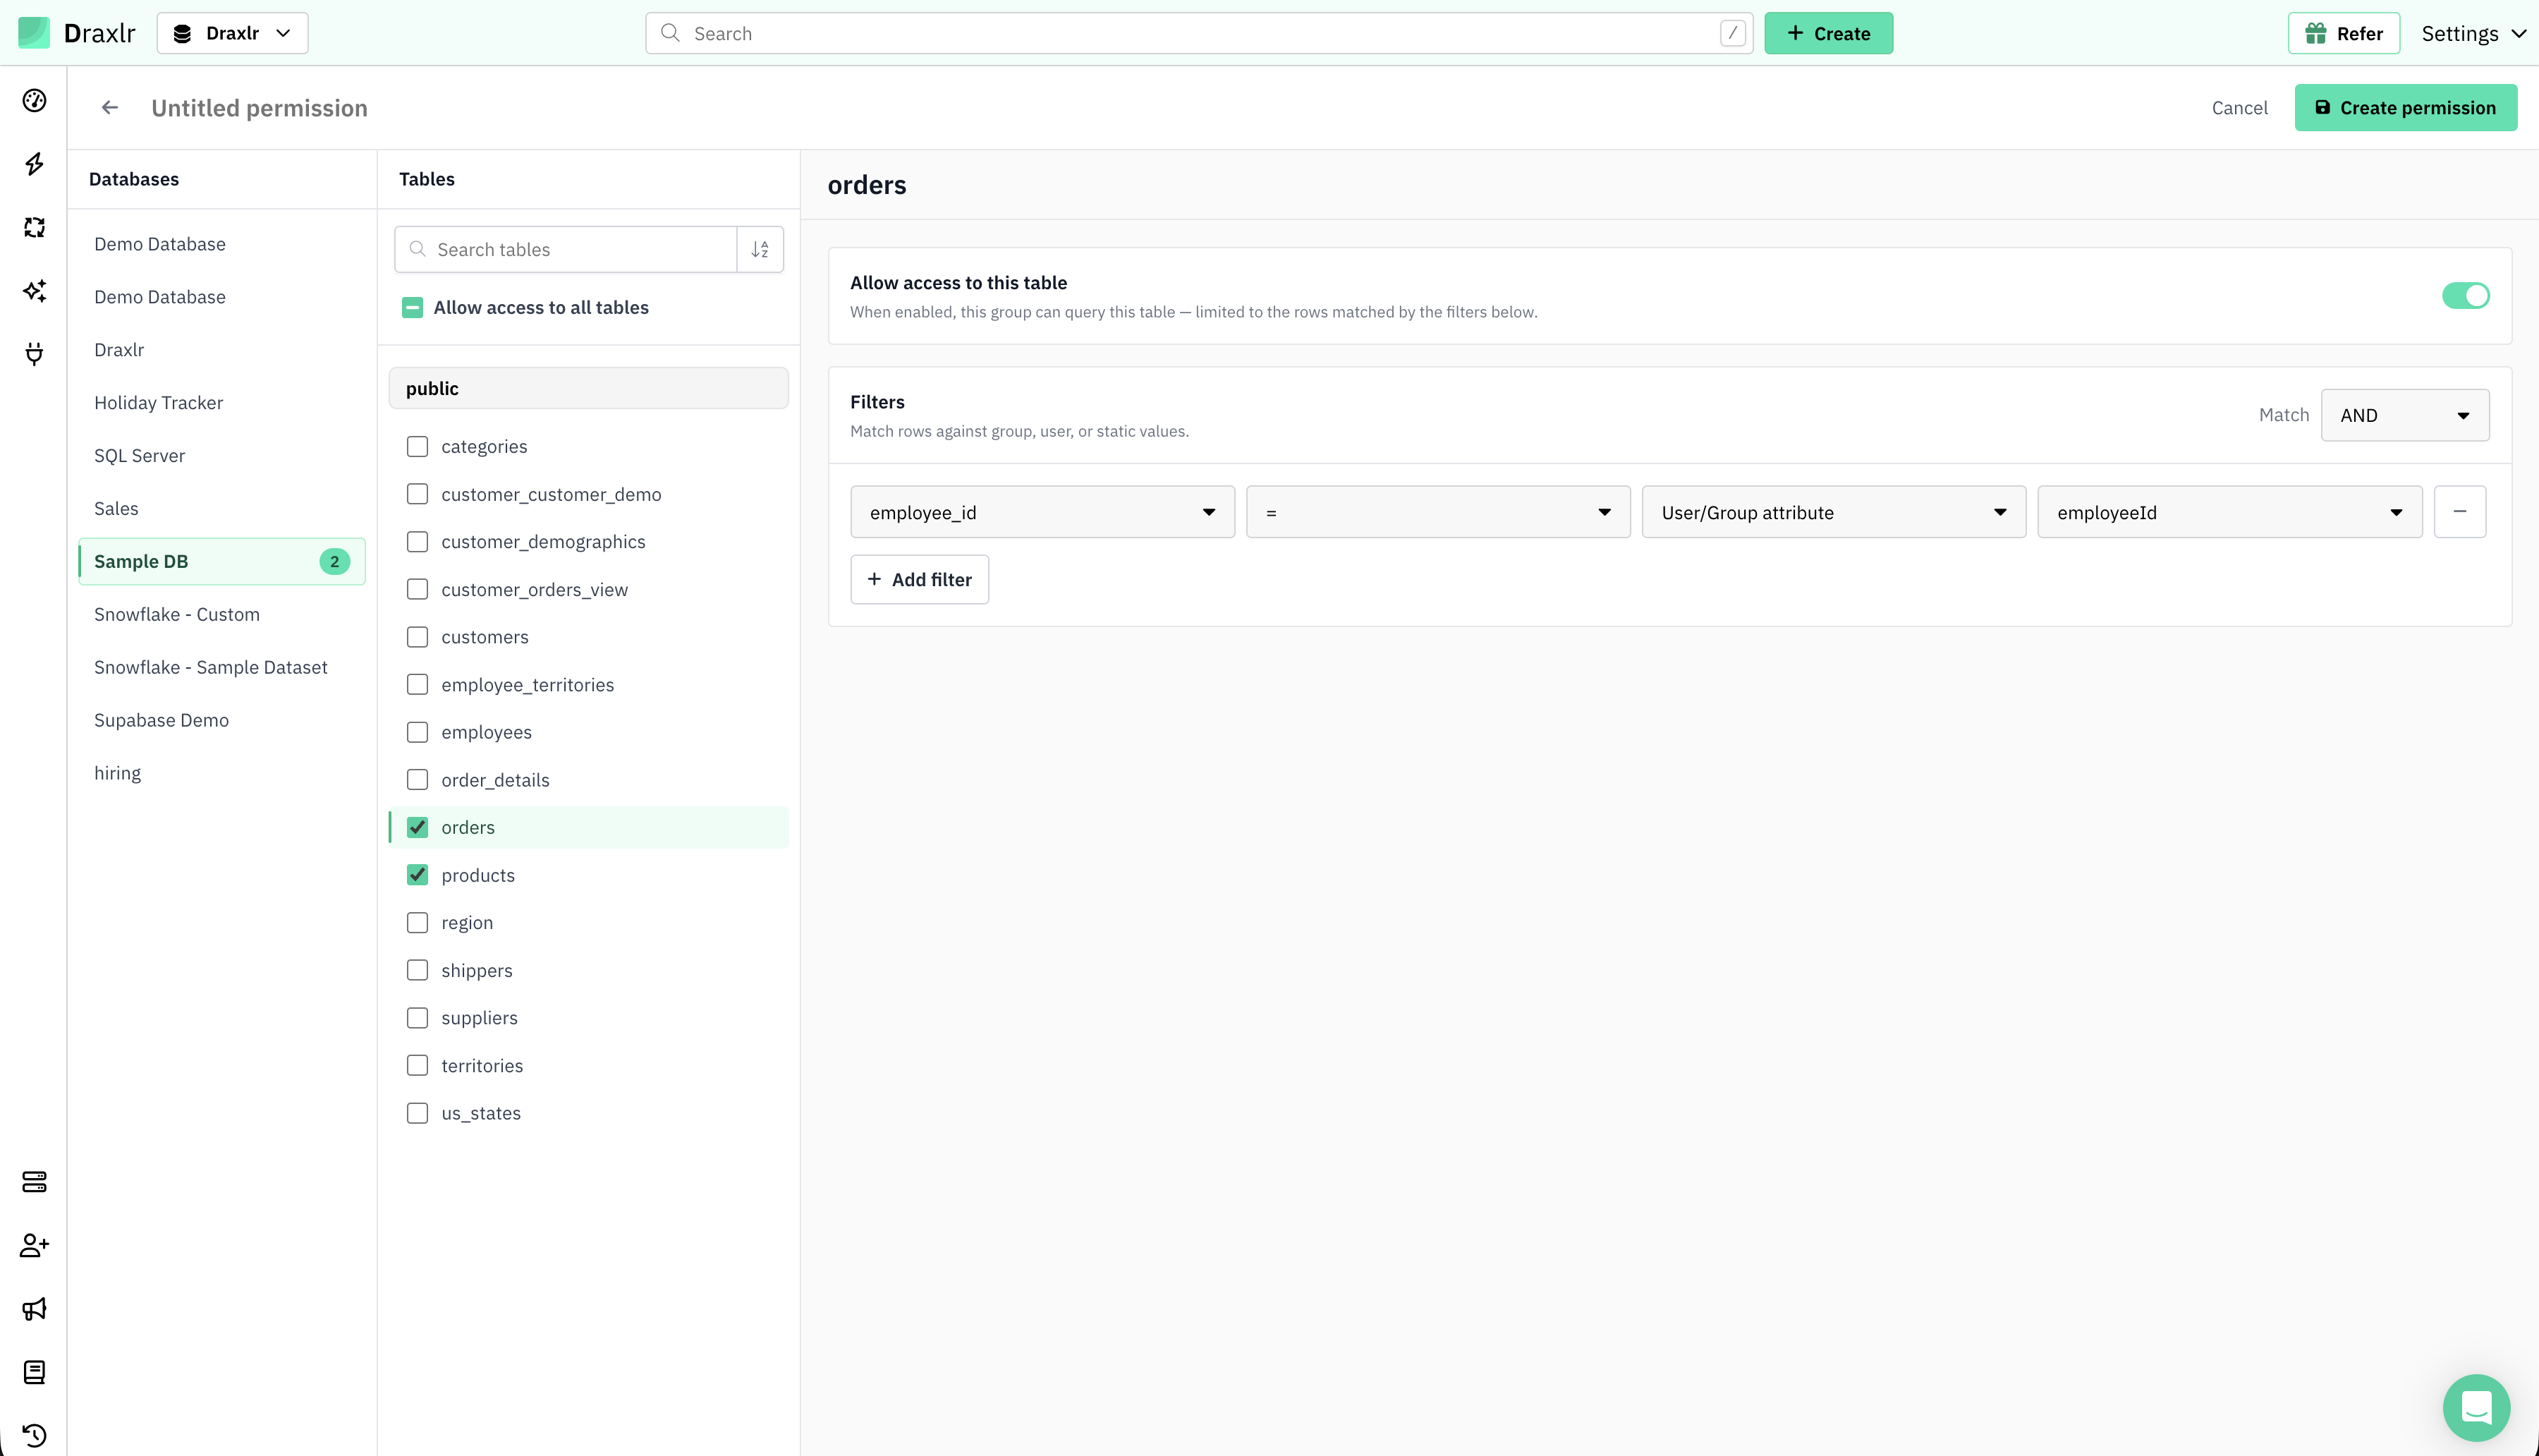The image size is (2539, 1456).
Task: Click Cancel
Action: (2239, 108)
